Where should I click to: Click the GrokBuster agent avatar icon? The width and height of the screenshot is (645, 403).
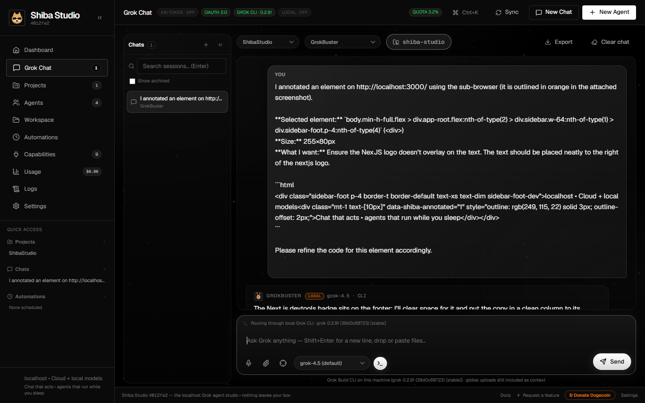click(x=258, y=296)
